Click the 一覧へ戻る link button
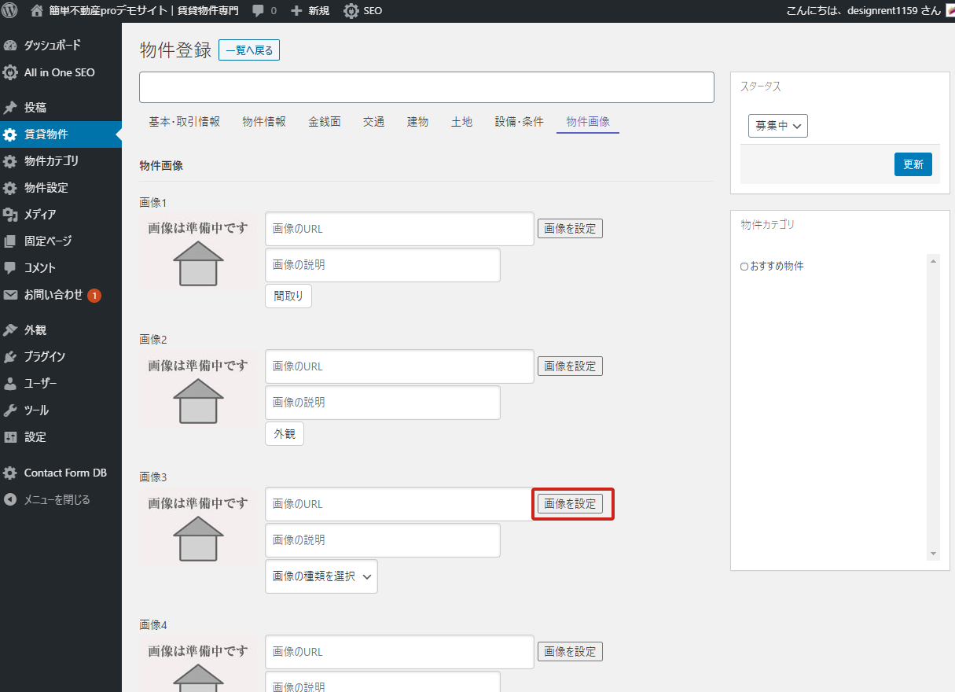Image resolution: width=955 pixels, height=692 pixels. pyautogui.click(x=248, y=50)
